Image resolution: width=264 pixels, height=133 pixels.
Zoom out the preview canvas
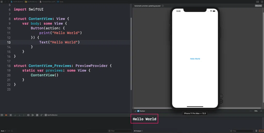point(251,111)
